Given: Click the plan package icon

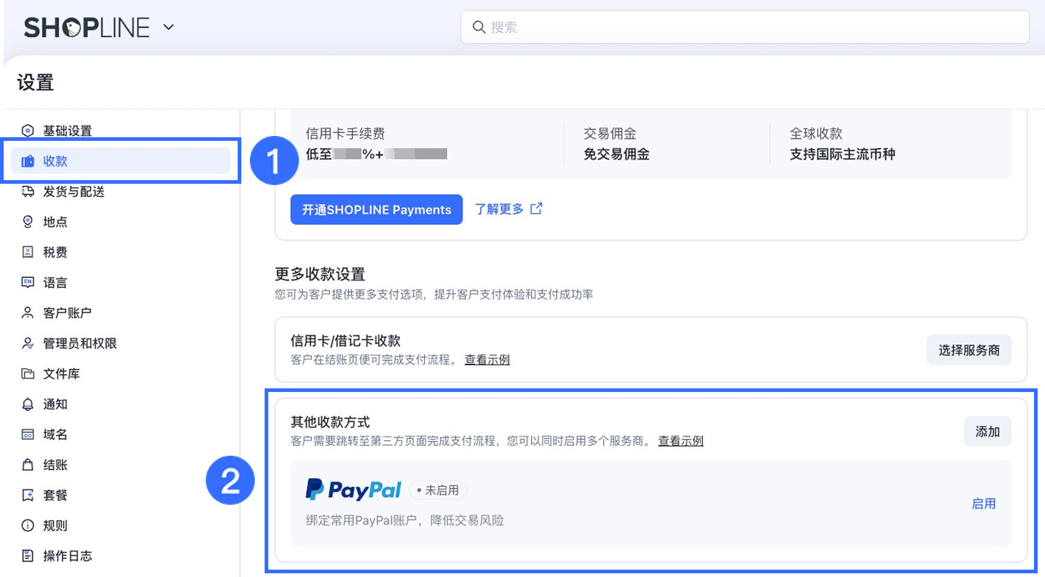Looking at the screenshot, I should pyautogui.click(x=28, y=495).
